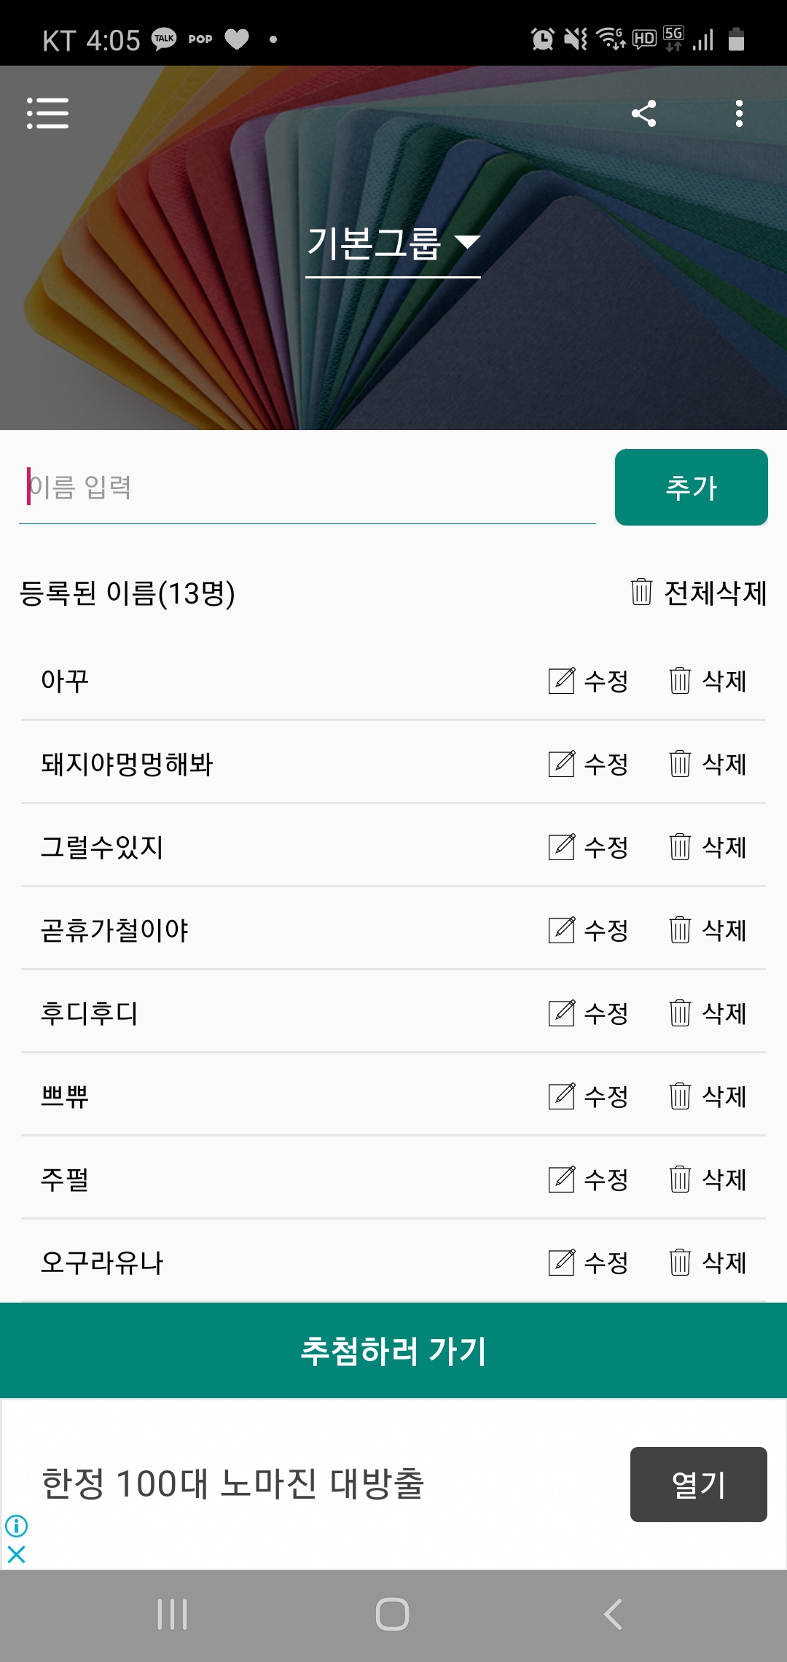The height and width of the screenshot is (1662, 787).
Task: Focus the 이름 입력 text field
Action: (307, 487)
